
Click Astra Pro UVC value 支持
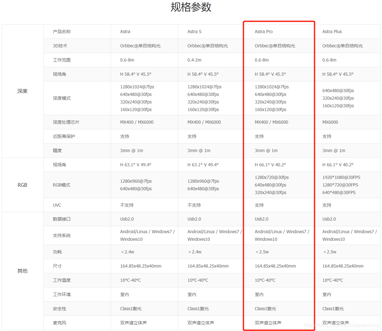click(259, 205)
